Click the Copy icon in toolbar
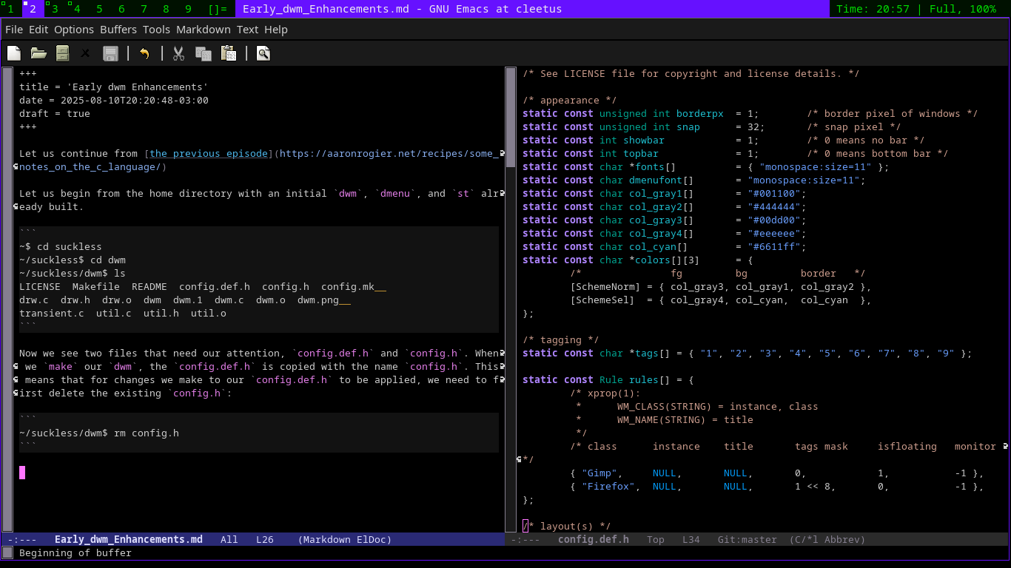 [204, 53]
